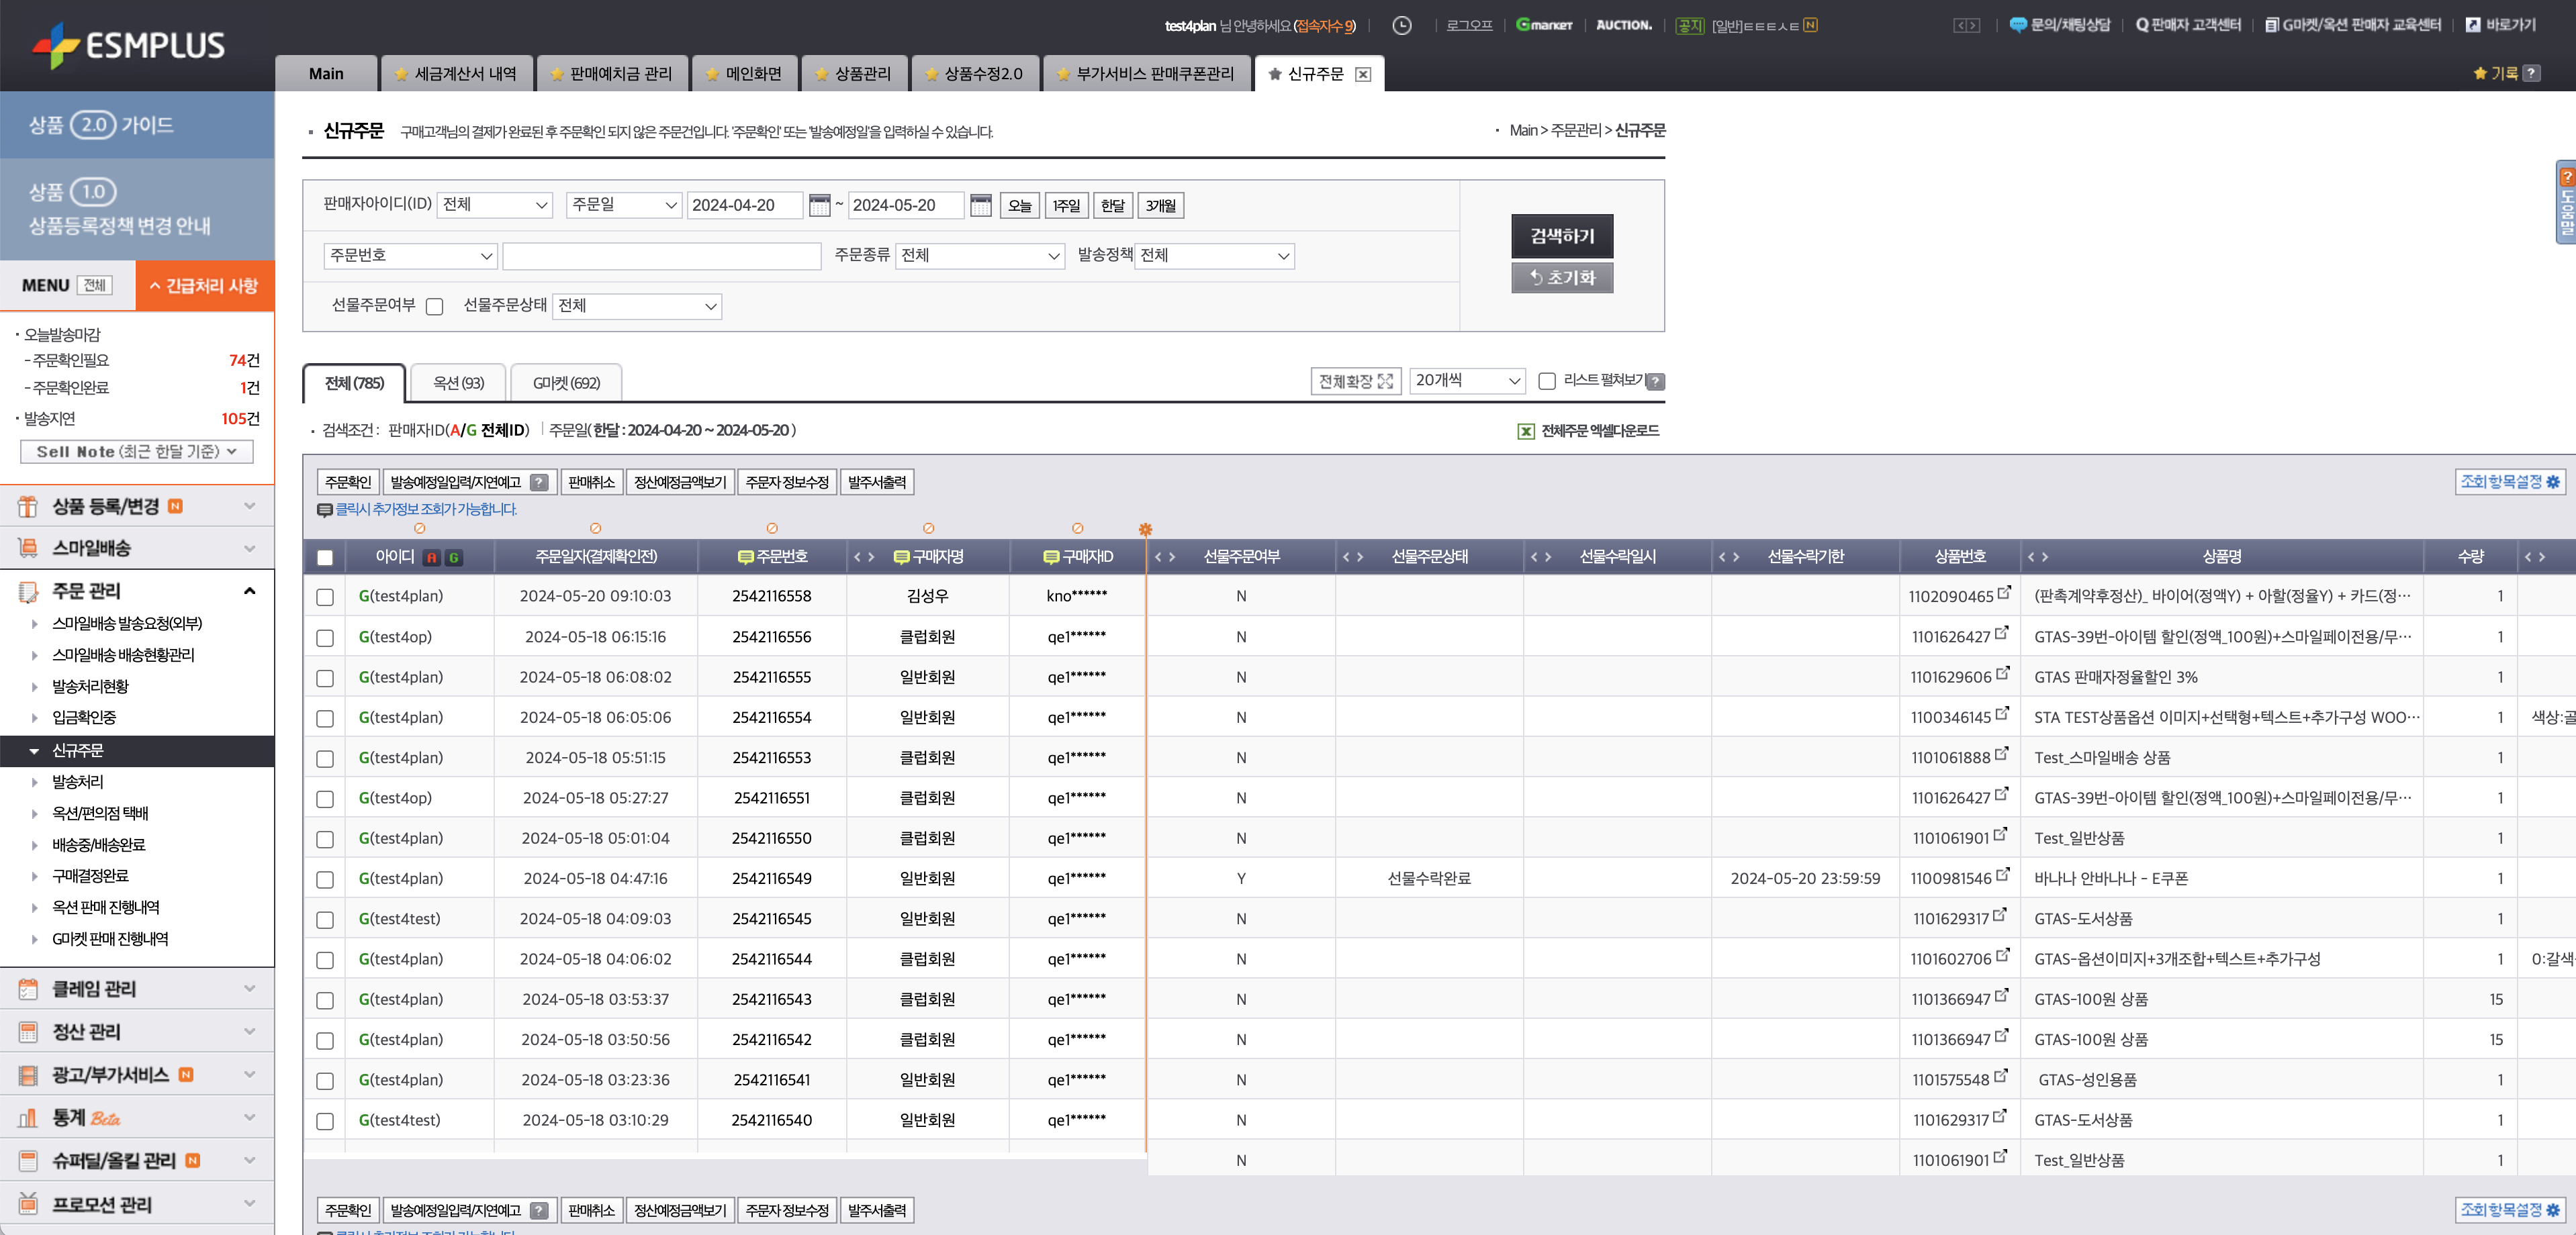Open external link icon for product 1102090465

2003,593
